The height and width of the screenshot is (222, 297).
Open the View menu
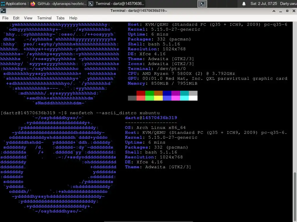28,18
